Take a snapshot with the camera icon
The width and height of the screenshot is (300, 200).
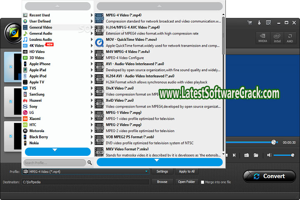247,155
